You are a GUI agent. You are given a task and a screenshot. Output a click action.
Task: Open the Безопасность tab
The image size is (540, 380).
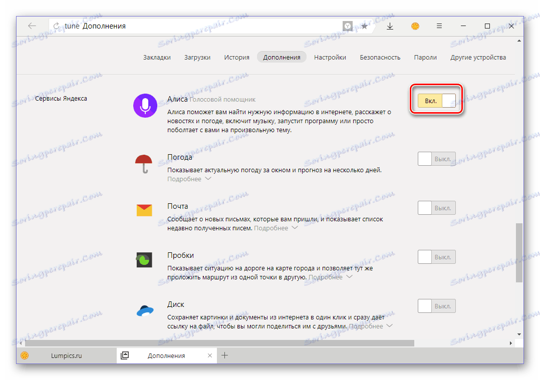click(x=380, y=58)
